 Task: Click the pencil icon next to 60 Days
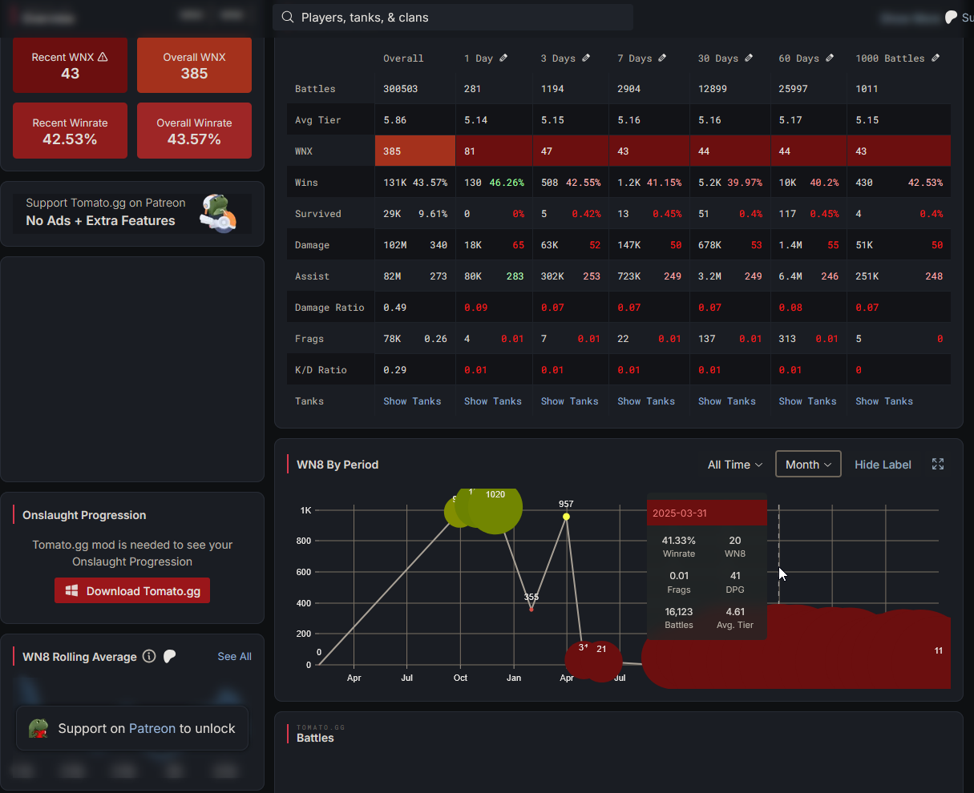tap(830, 58)
